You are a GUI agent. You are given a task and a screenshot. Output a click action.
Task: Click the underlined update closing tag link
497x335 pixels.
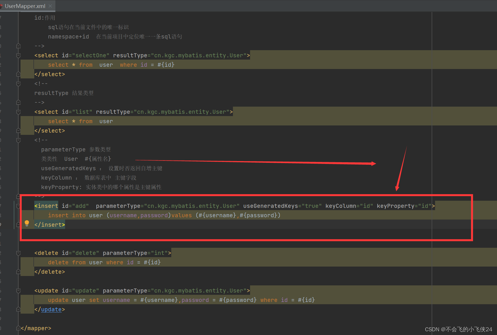(x=51, y=309)
